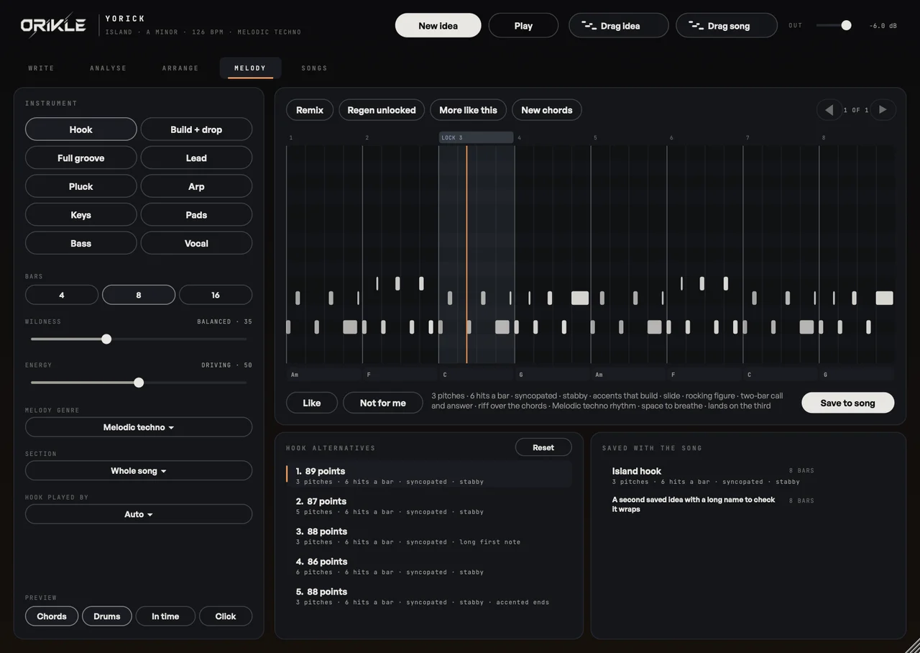Reset the hook alternatives
This screenshot has height=653, width=920.
[x=543, y=447]
